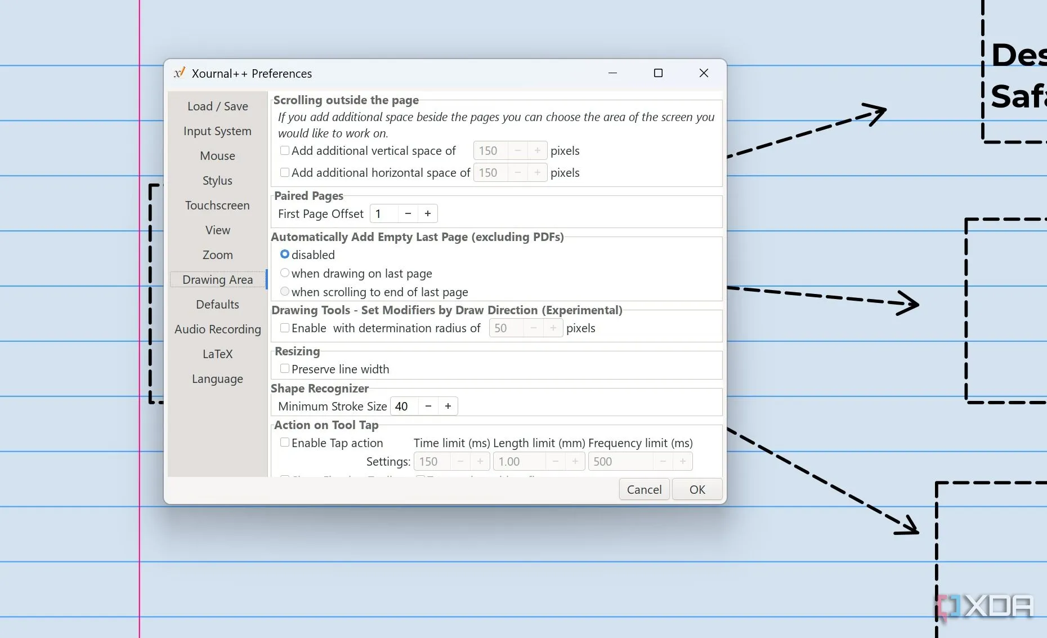This screenshot has width=1047, height=638.
Task: Open the Stylus preferences tab
Action: pos(217,181)
